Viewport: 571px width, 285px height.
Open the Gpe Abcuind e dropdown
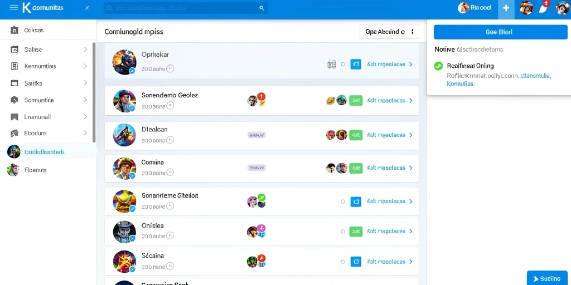point(389,32)
